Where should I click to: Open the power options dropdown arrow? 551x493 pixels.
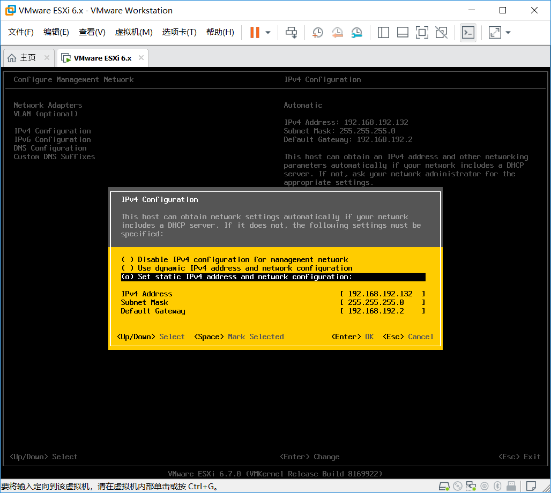click(268, 32)
